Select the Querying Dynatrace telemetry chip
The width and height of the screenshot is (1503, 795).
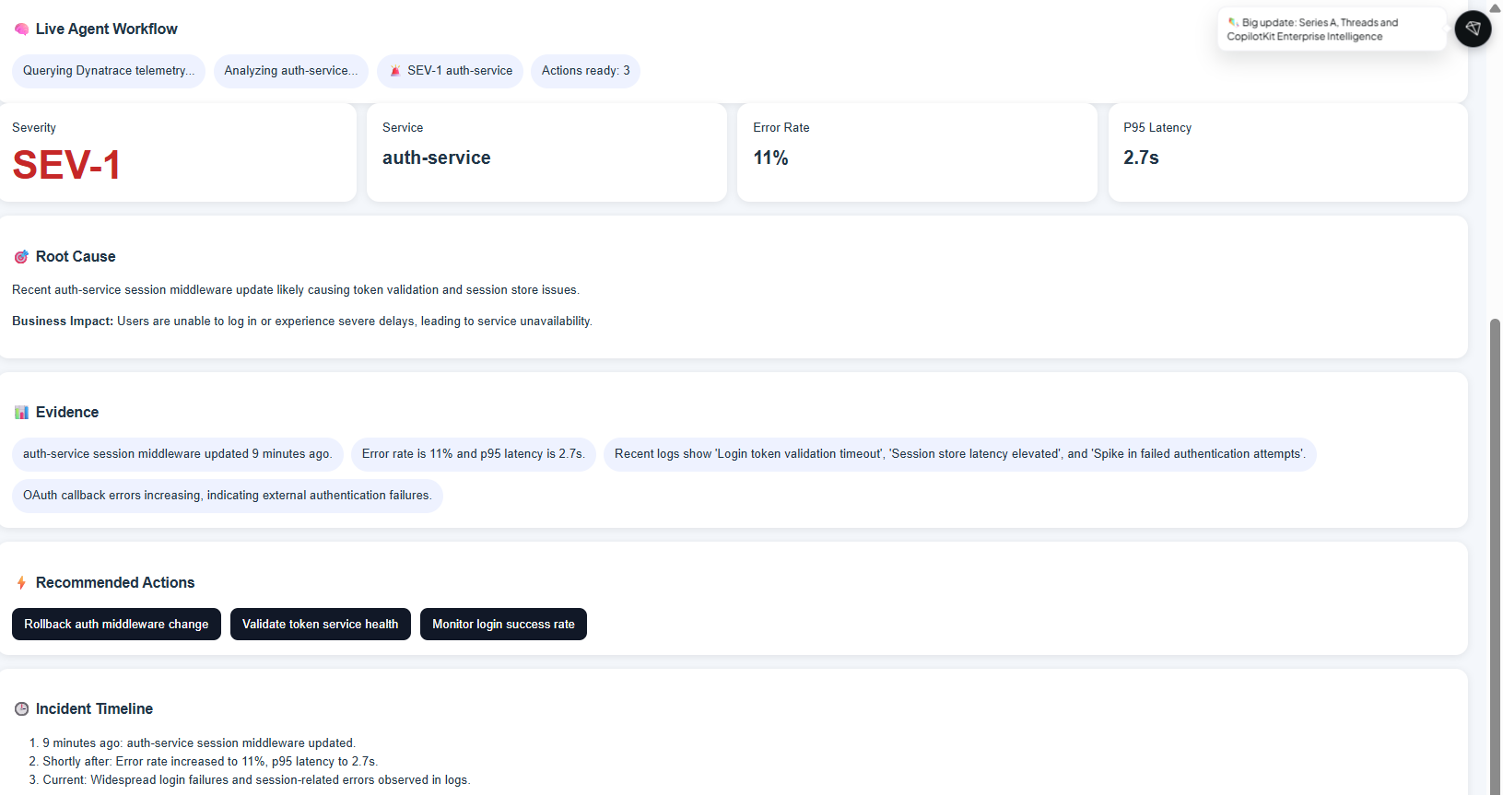point(109,71)
